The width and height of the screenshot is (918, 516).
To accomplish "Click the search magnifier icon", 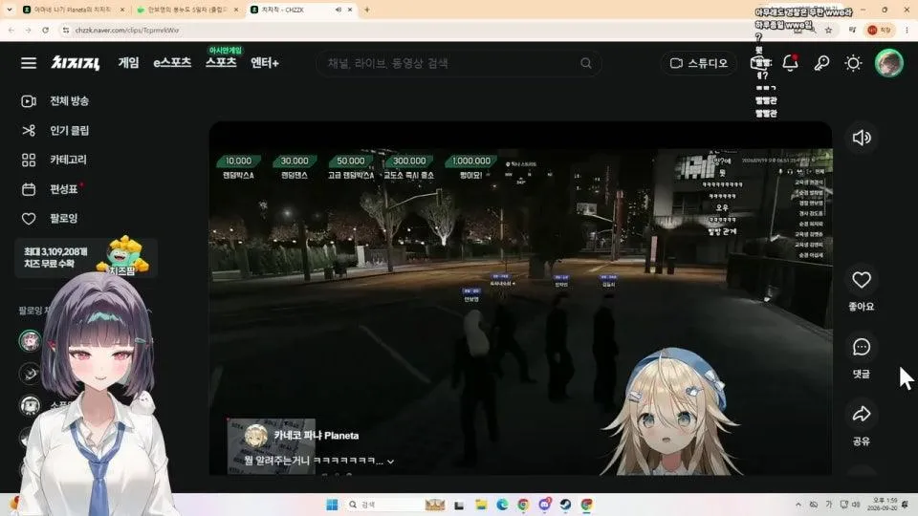I will [x=586, y=63].
